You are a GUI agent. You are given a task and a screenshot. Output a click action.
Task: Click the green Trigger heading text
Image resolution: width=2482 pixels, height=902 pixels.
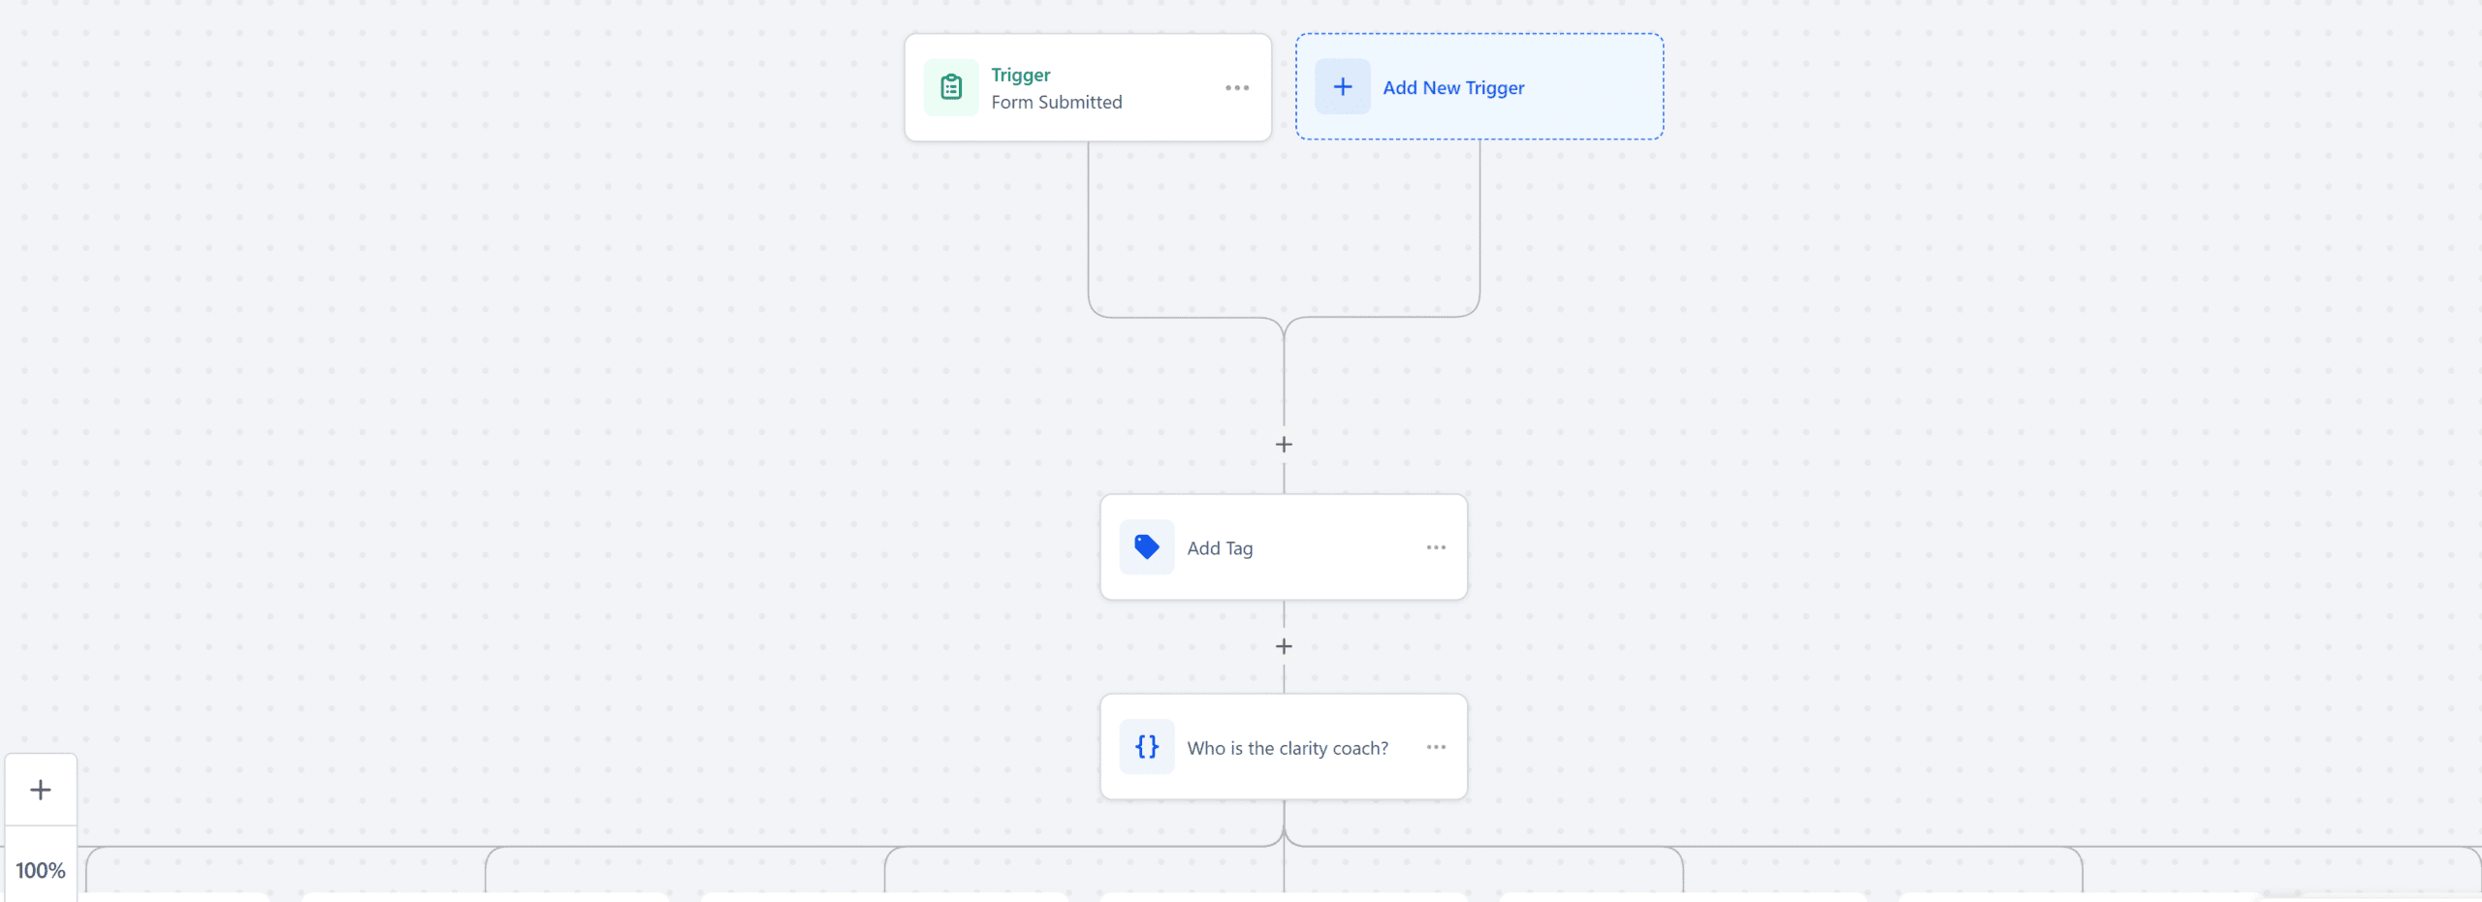[1020, 75]
